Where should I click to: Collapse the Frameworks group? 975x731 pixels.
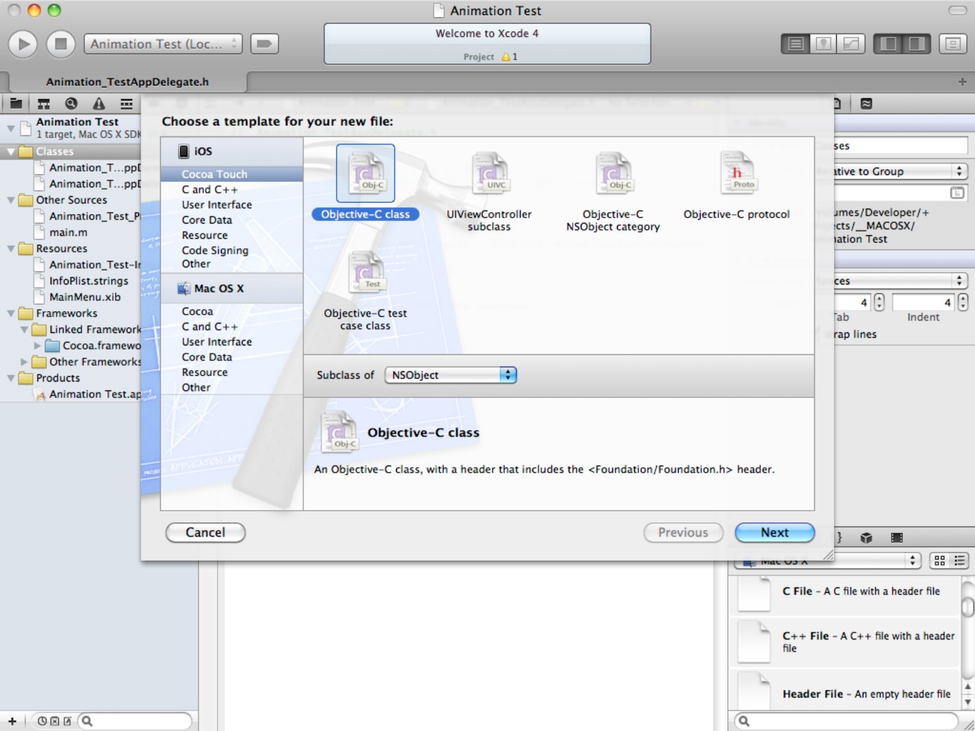[11, 313]
